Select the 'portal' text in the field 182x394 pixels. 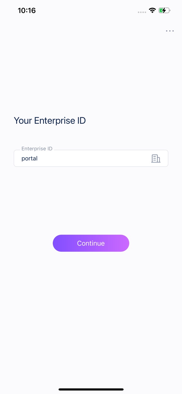coord(29,159)
